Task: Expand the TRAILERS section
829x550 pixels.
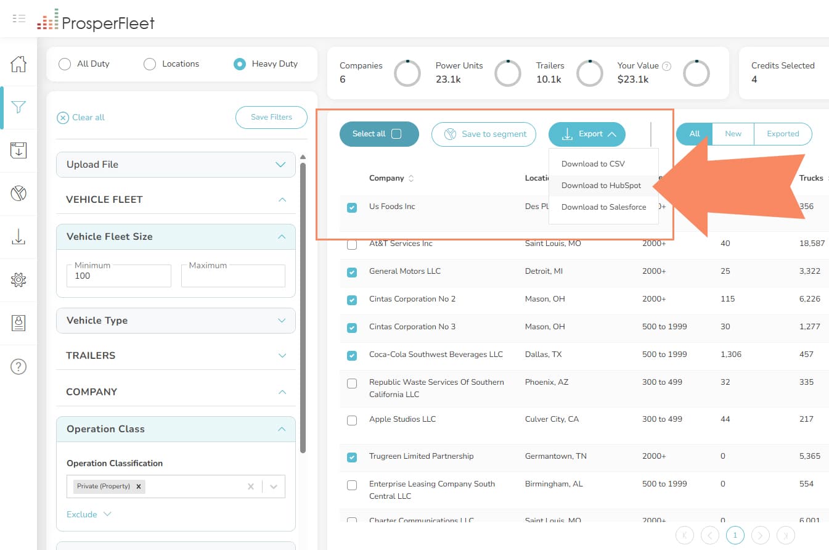Action: pyautogui.click(x=176, y=356)
